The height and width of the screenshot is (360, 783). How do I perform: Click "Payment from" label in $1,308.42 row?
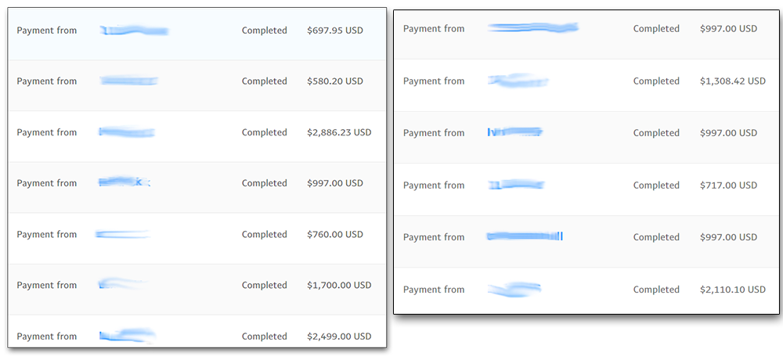(434, 81)
